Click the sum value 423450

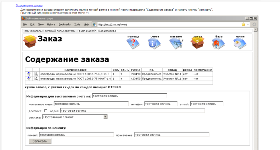136,79
